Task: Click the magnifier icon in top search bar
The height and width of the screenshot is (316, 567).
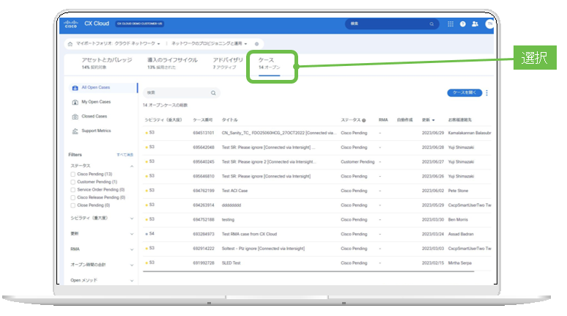Action: click(431, 24)
